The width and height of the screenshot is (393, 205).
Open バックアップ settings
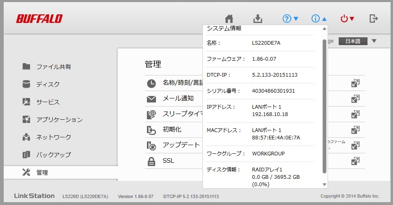point(53,155)
